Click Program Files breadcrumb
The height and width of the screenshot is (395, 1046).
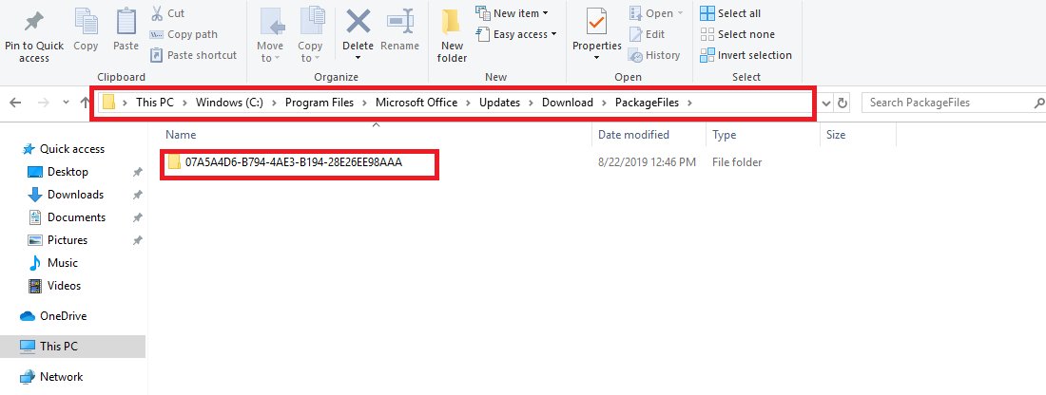[x=320, y=103]
